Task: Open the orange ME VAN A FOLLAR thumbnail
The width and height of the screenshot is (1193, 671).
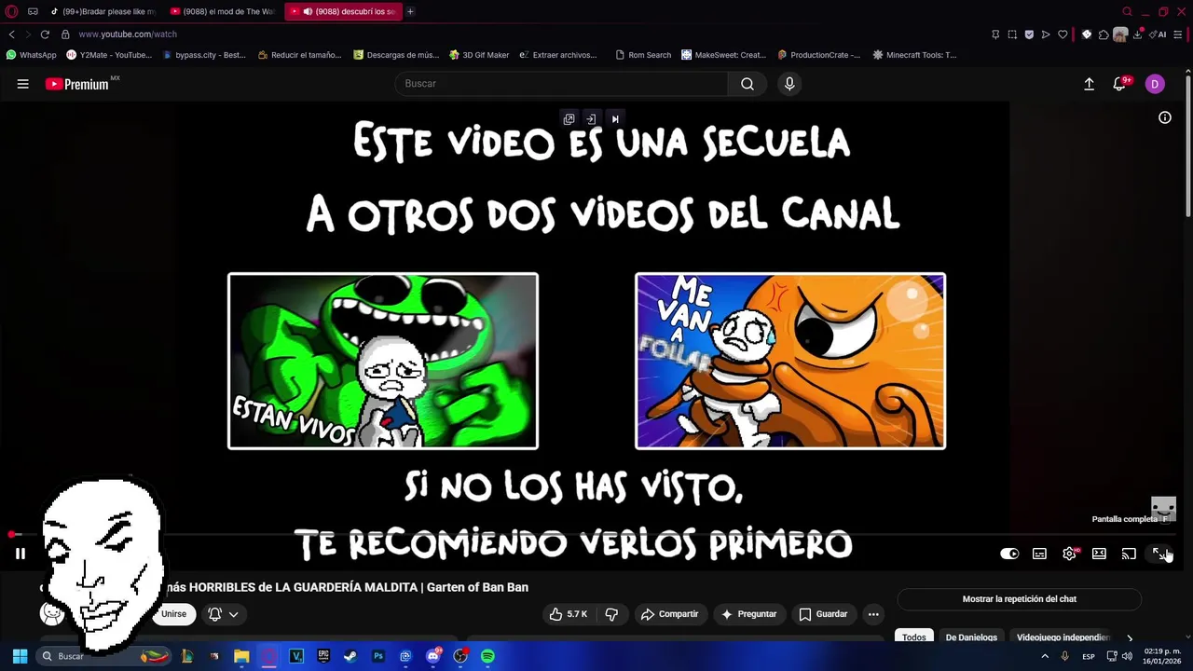Action: [x=790, y=361]
